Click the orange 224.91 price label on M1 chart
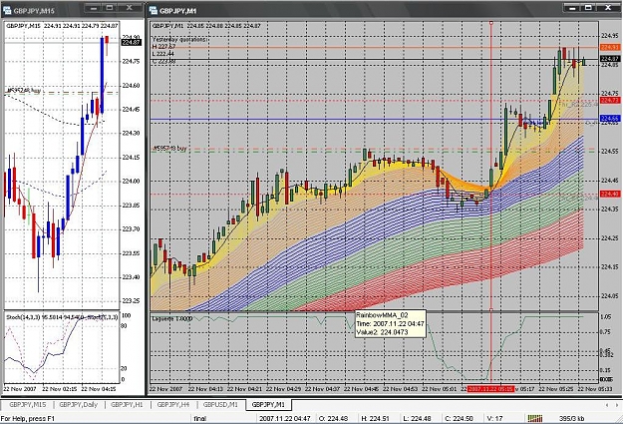Viewport: 623px width, 424px height. pos(609,47)
